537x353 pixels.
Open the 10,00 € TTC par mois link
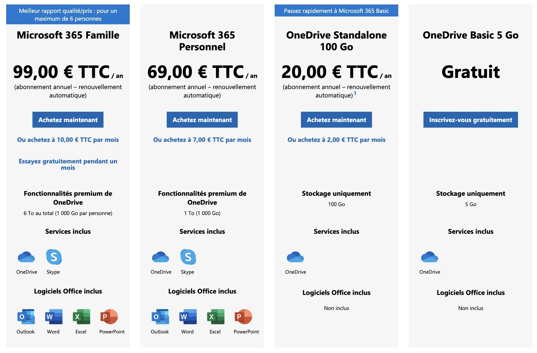tap(68, 140)
